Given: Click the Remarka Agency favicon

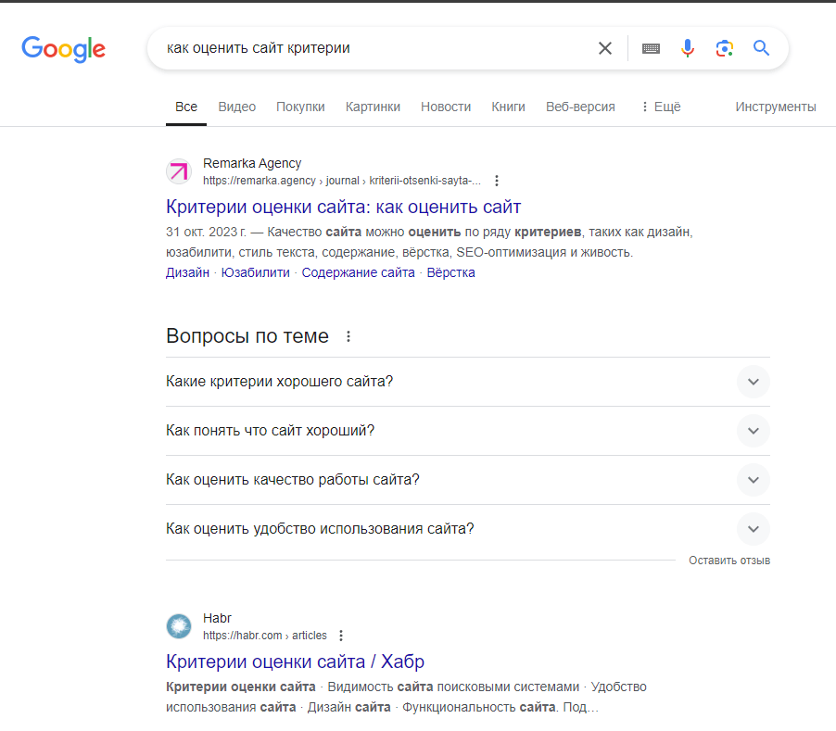Looking at the screenshot, I should 178,171.
